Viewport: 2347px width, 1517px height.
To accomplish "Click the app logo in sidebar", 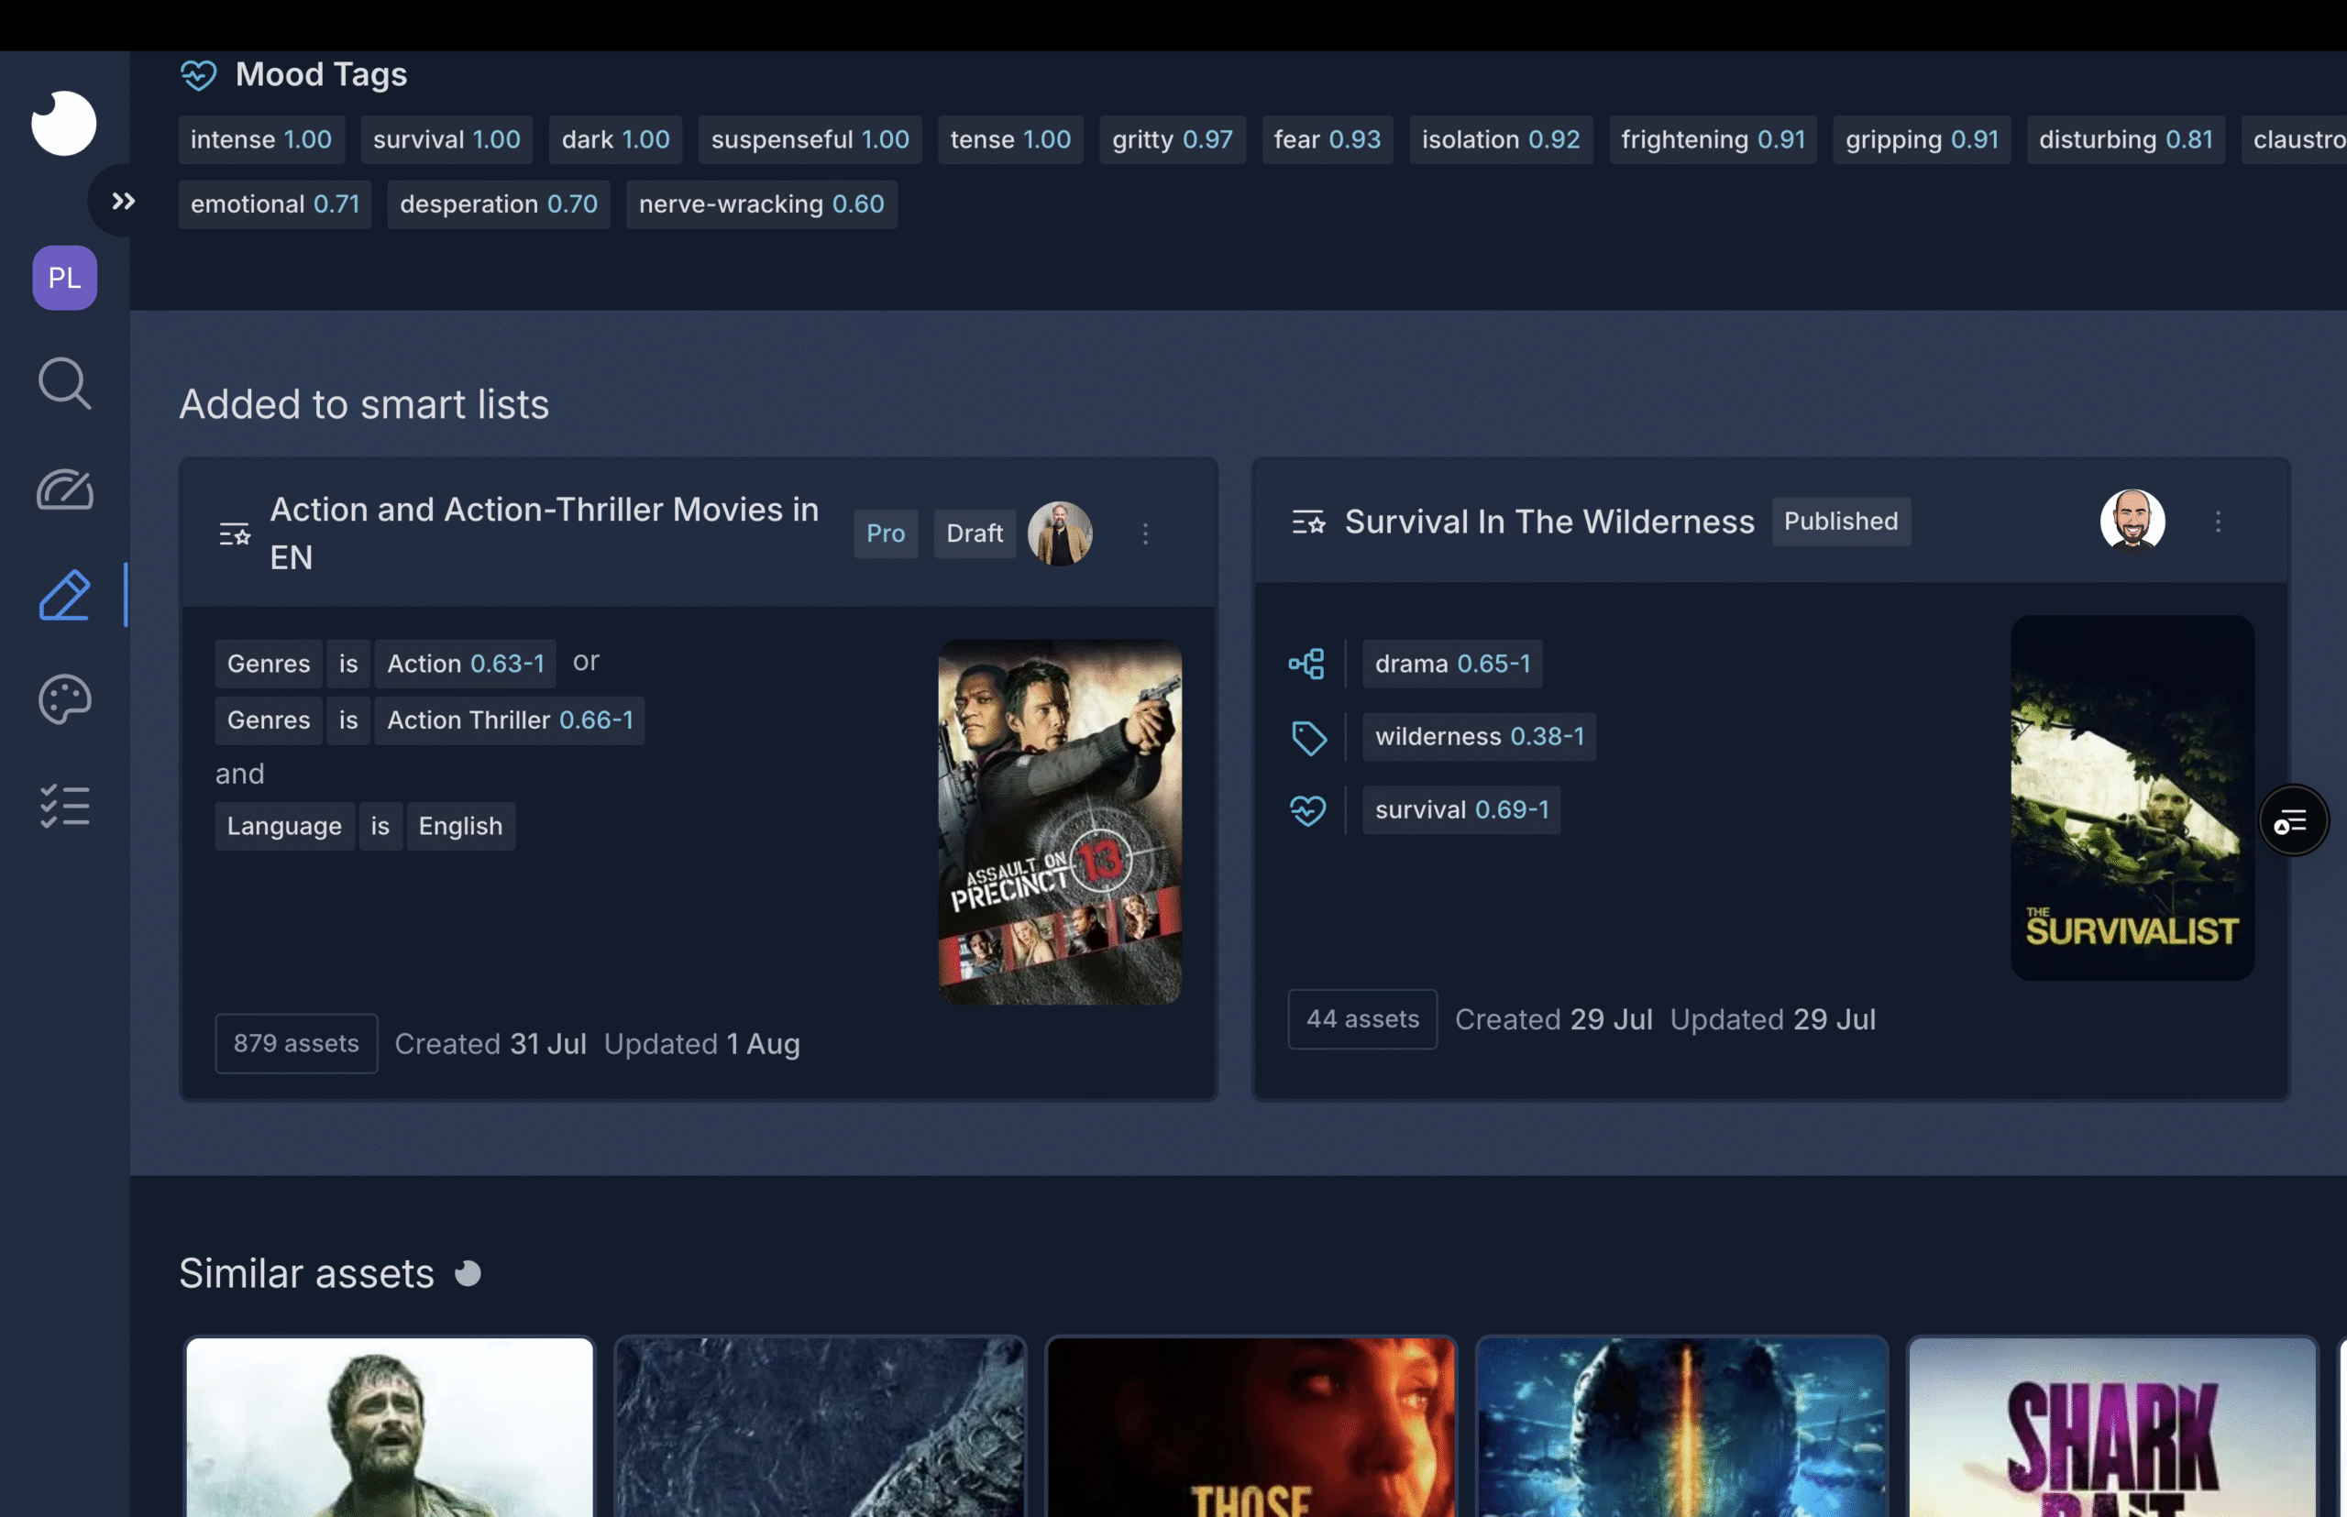I will click(64, 123).
